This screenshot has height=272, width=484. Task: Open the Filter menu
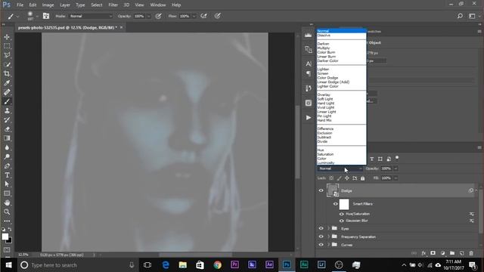click(x=113, y=5)
